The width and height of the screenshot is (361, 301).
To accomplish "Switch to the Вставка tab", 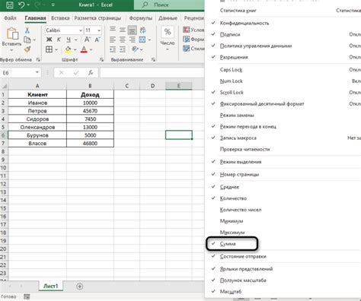I will pyautogui.click(x=60, y=18).
